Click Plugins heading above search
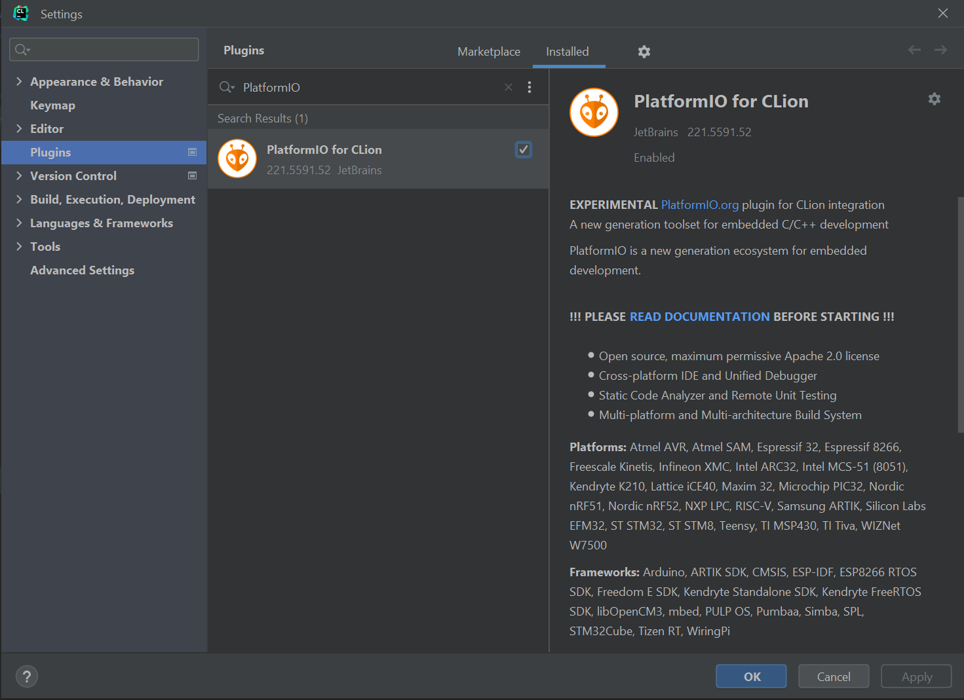Screen dimensions: 964x700 click(x=244, y=50)
